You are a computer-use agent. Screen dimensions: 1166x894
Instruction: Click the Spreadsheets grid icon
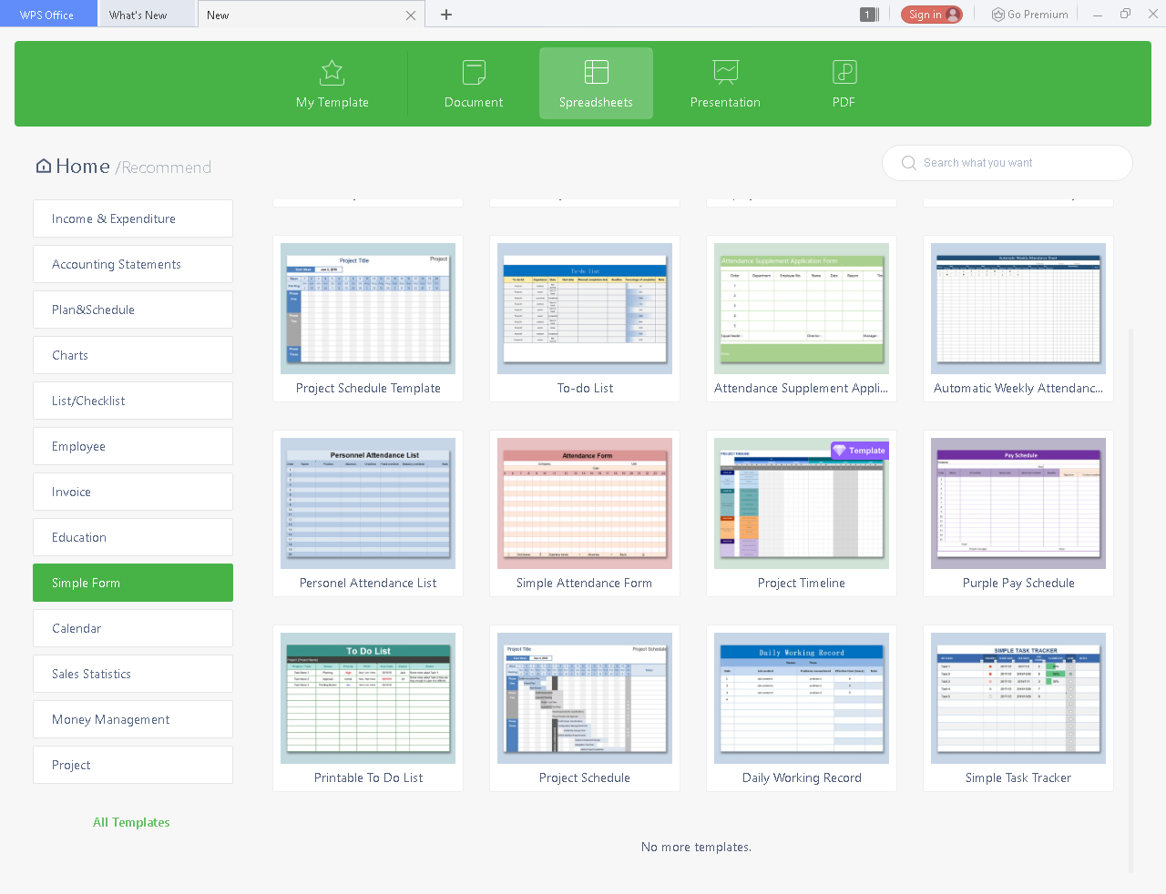(596, 72)
